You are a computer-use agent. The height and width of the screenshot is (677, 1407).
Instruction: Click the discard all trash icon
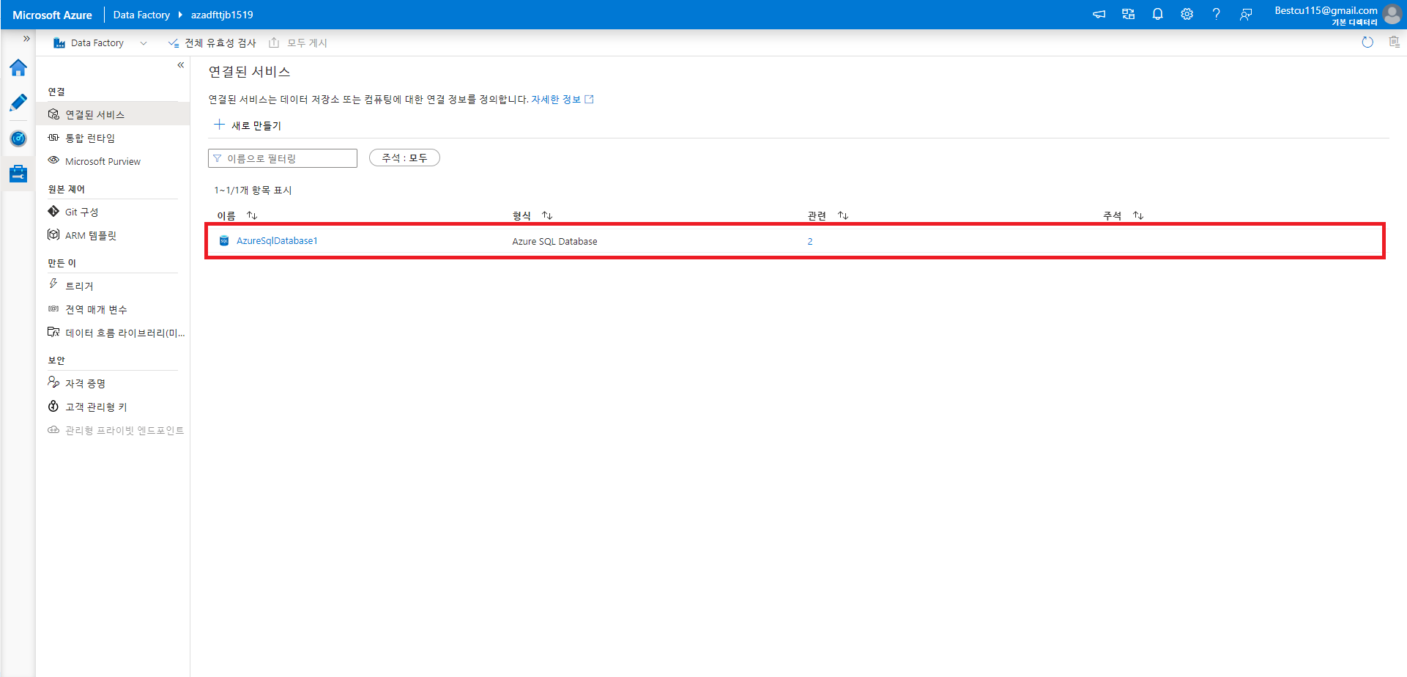tap(1394, 42)
